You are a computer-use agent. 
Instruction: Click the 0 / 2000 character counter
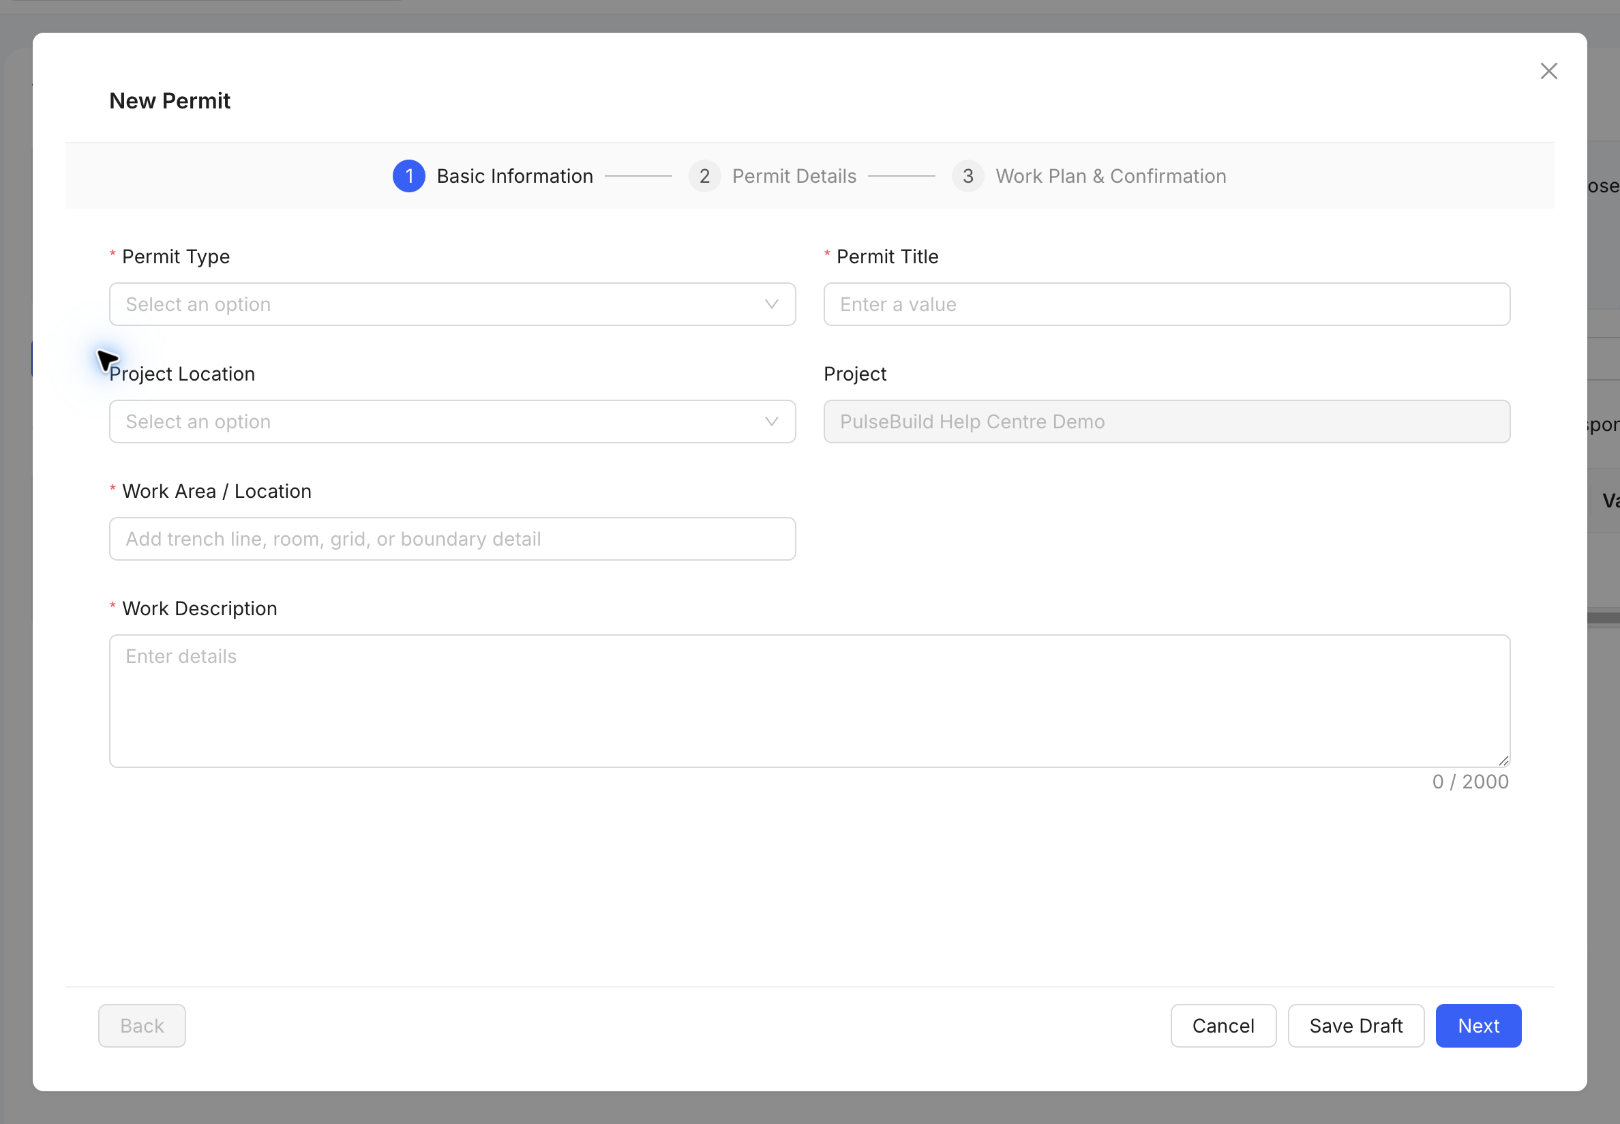(1470, 782)
